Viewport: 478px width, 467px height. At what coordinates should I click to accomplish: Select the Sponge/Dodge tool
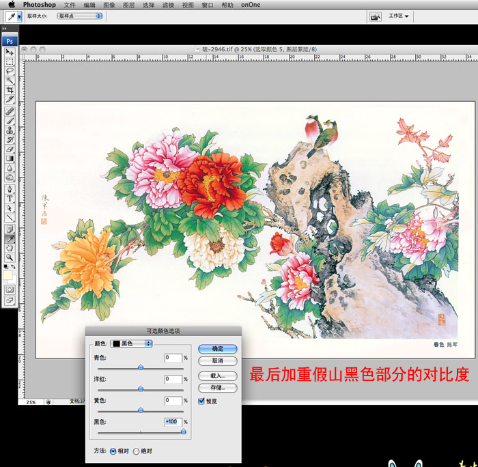point(10,178)
